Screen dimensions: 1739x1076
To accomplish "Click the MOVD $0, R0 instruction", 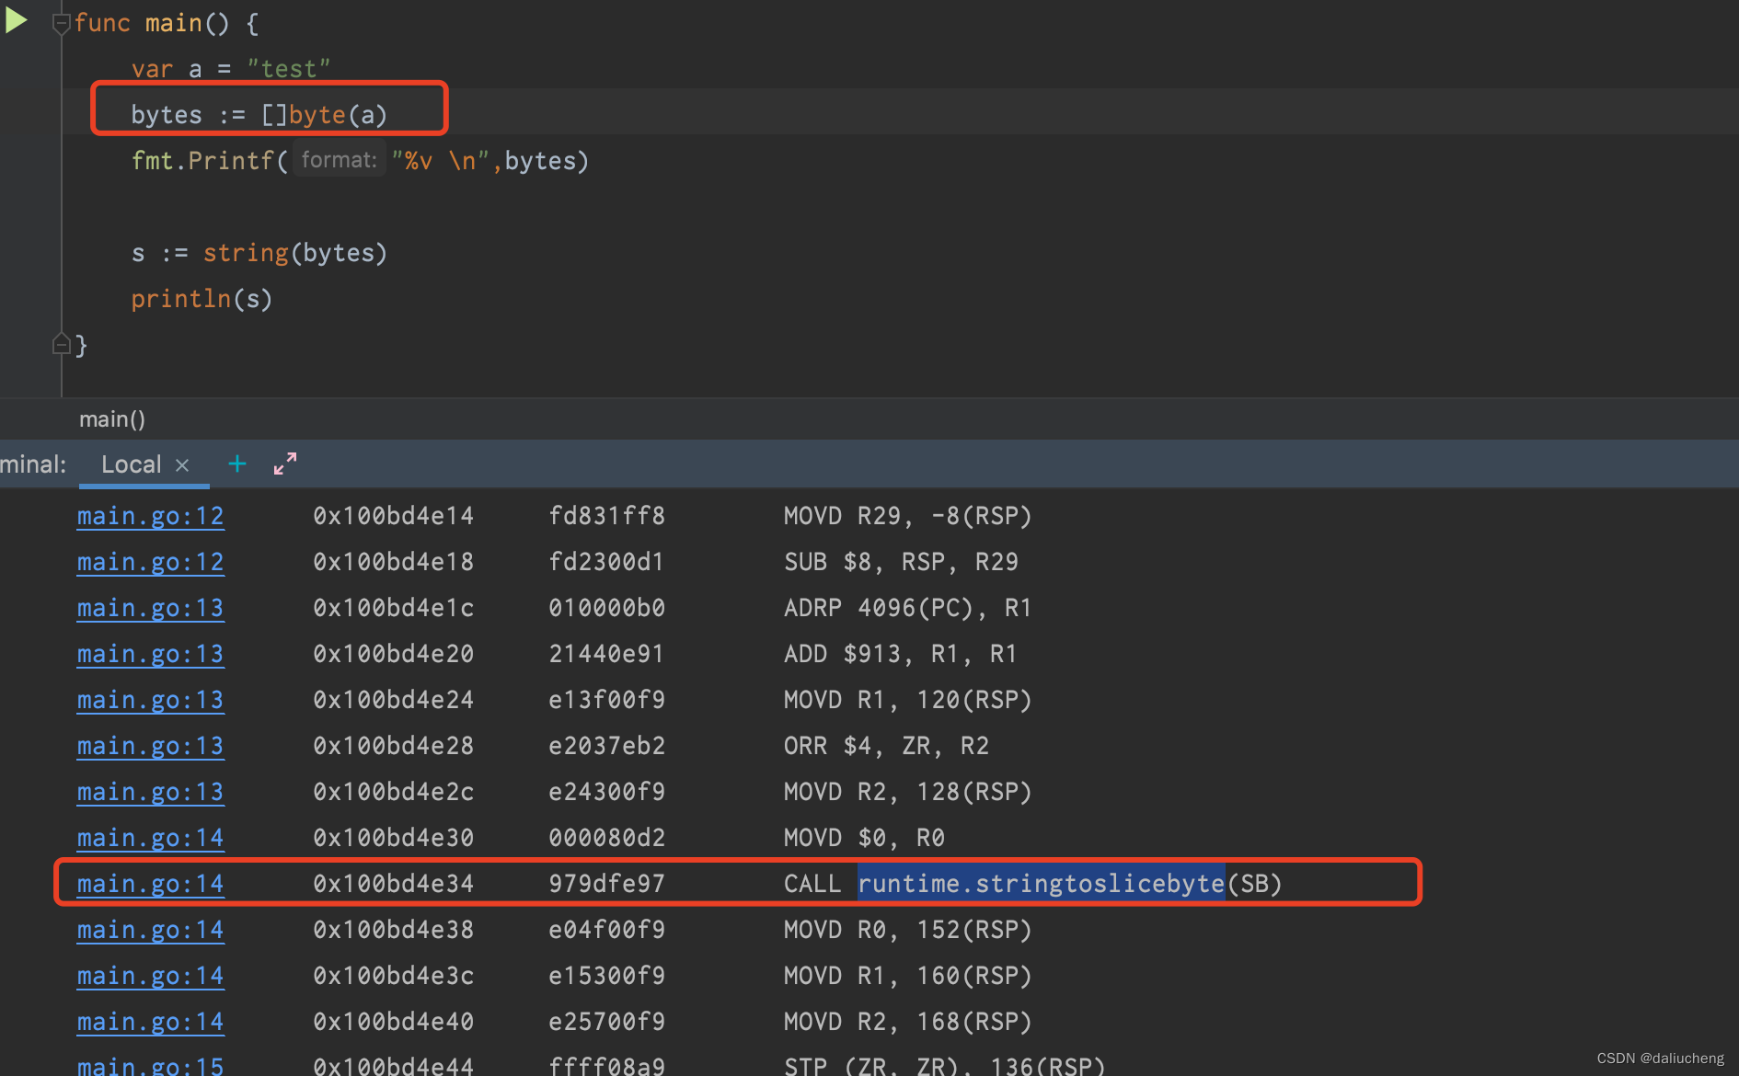I will pos(864,838).
